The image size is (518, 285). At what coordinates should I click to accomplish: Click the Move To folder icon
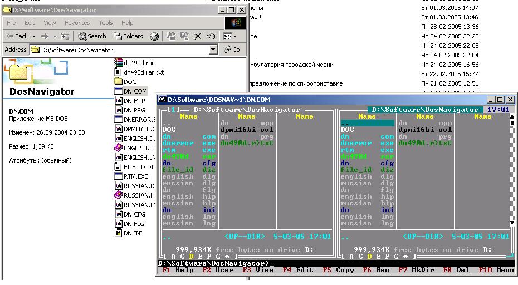click(x=171, y=36)
